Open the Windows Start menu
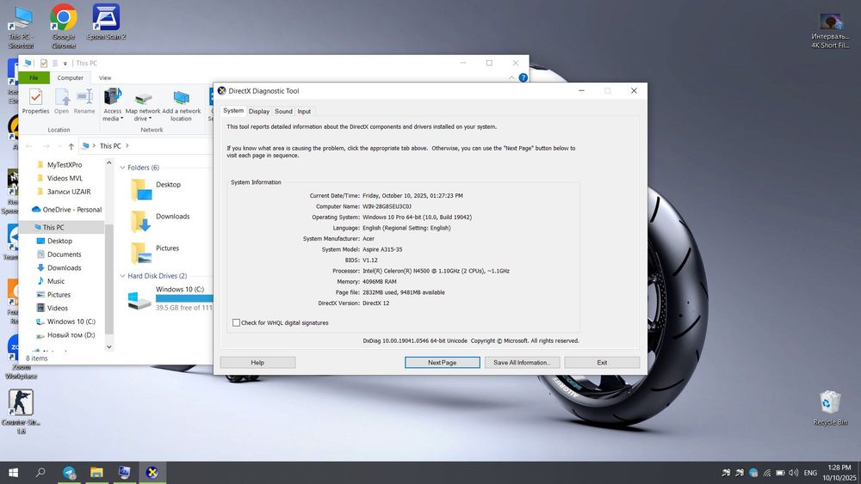This screenshot has width=861, height=484. point(13,473)
